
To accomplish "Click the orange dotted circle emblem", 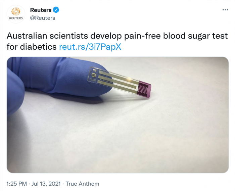I will (16, 11).
